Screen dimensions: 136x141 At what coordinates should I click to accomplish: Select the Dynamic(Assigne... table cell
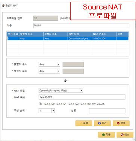tap(80, 38)
